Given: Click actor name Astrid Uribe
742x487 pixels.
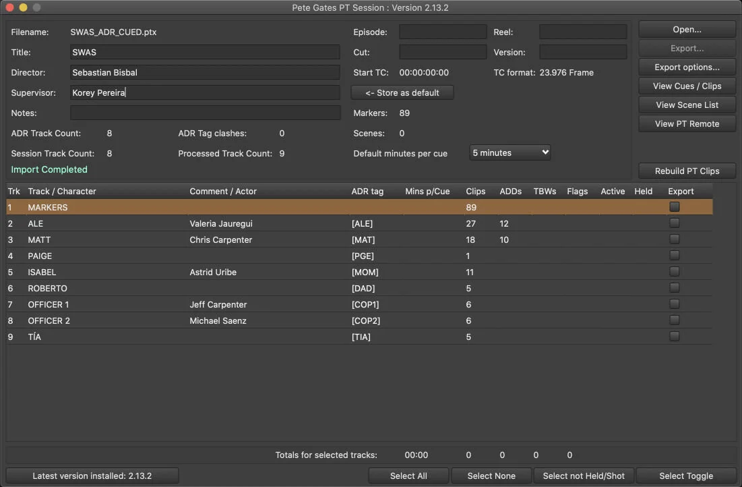Looking at the screenshot, I should click(x=213, y=272).
